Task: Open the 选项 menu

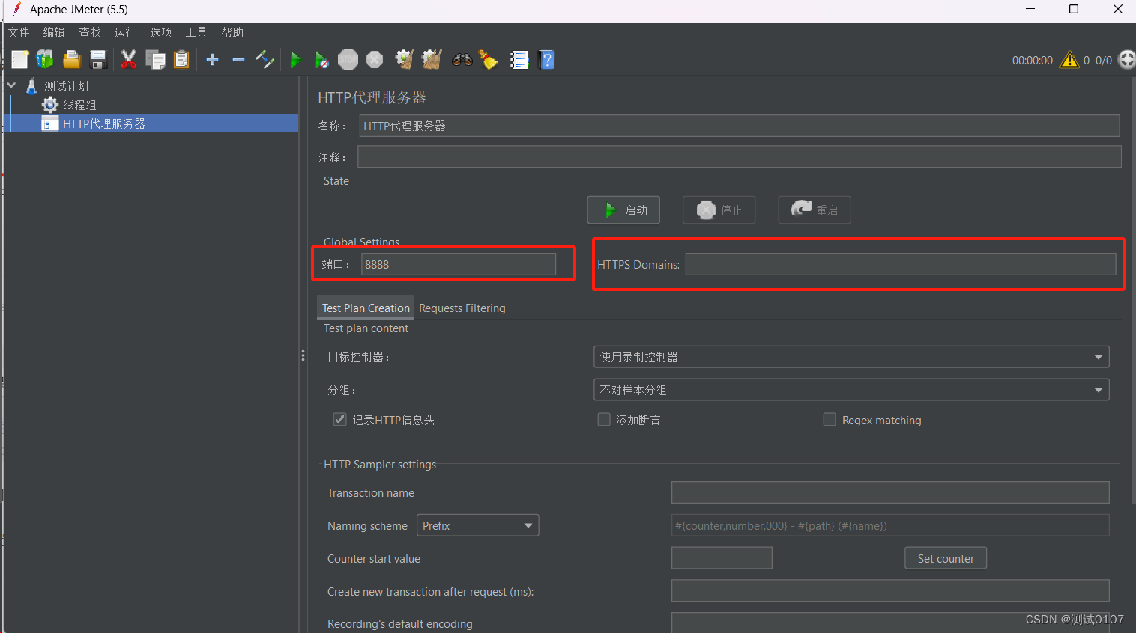Action: pyautogui.click(x=161, y=32)
